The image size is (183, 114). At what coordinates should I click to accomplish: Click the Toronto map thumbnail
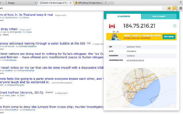(141, 87)
